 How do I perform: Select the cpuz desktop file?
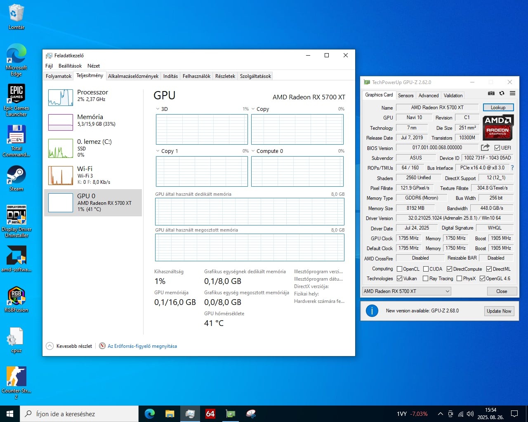pos(16,340)
